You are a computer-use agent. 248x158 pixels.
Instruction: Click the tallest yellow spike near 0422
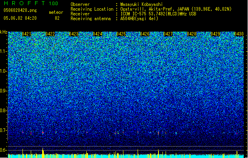(x=43, y=153)
